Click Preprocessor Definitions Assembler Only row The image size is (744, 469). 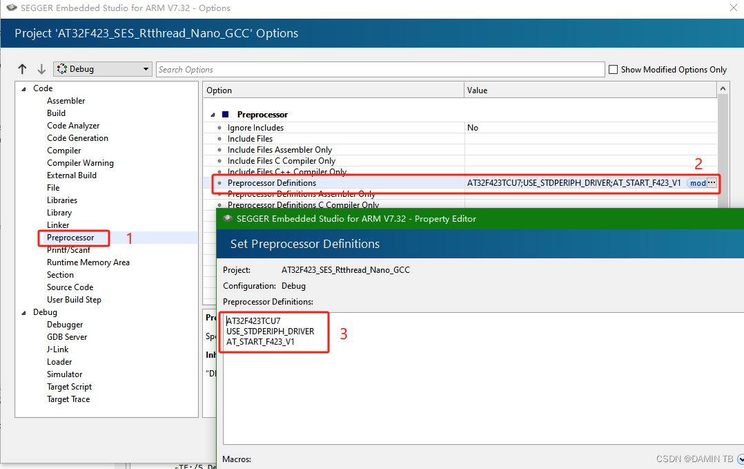pyautogui.click(x=460, y=193)
